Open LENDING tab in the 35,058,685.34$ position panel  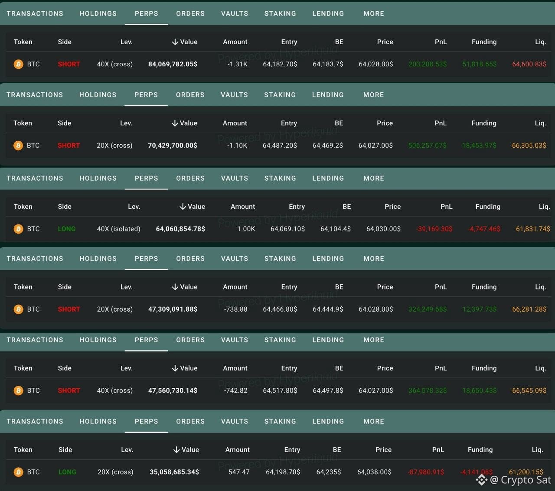pos(328,422)
